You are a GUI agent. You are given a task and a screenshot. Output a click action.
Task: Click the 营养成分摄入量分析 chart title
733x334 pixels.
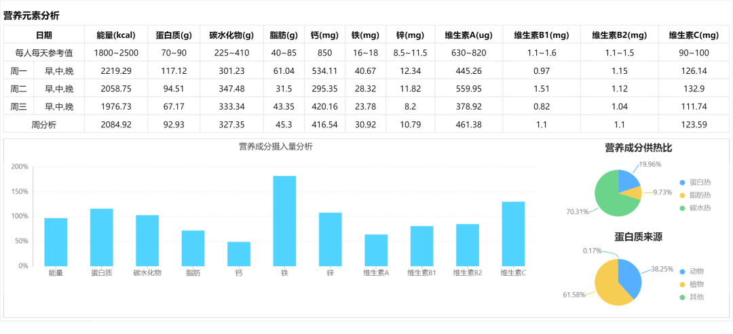click(x=276, y=146)
